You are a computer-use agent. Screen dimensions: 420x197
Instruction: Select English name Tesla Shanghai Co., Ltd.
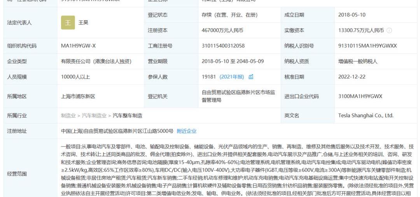coord(366,116)
